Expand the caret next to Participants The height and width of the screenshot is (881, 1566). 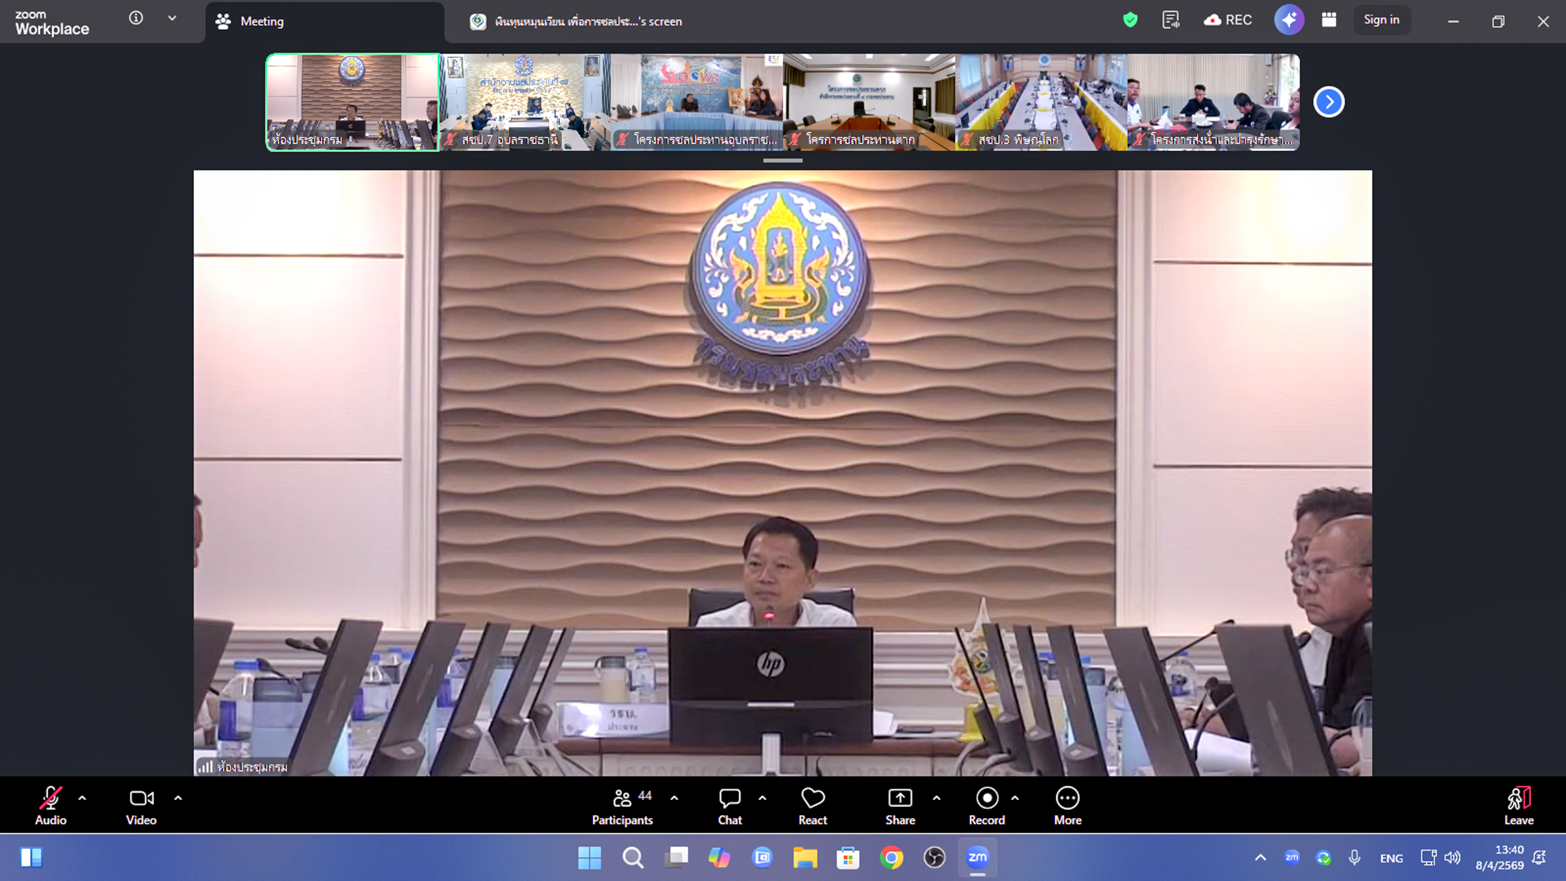[674, 798]
